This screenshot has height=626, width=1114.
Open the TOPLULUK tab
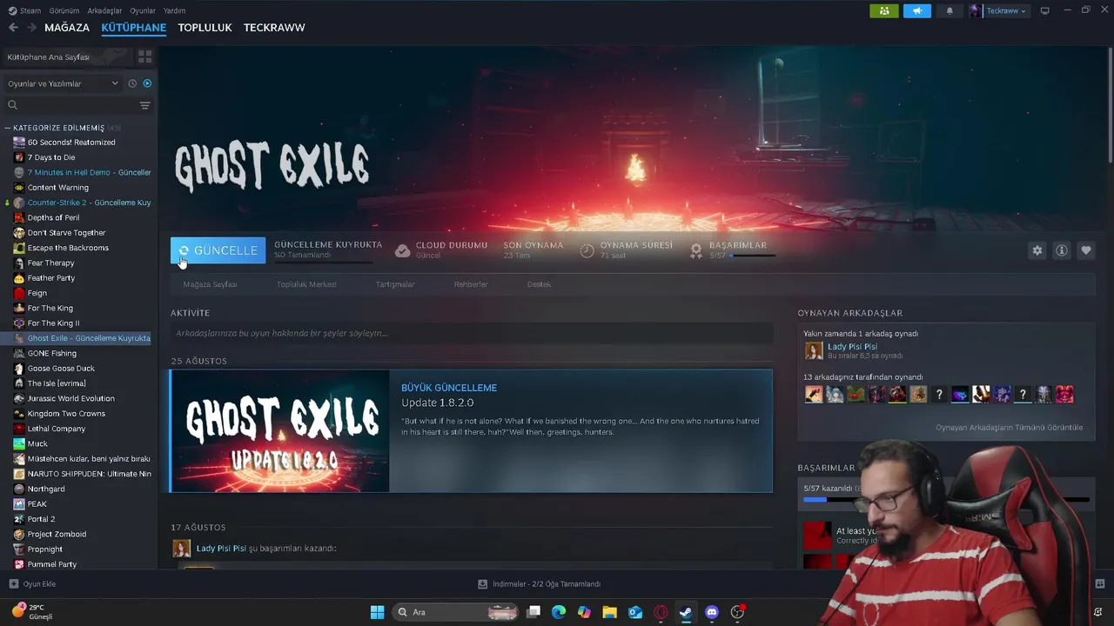tap(205, 28)
